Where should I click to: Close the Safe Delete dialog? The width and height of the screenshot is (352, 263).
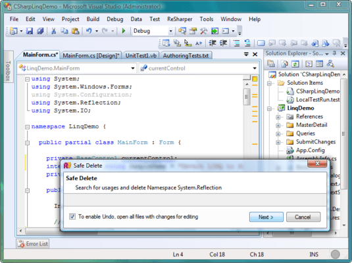317,164
